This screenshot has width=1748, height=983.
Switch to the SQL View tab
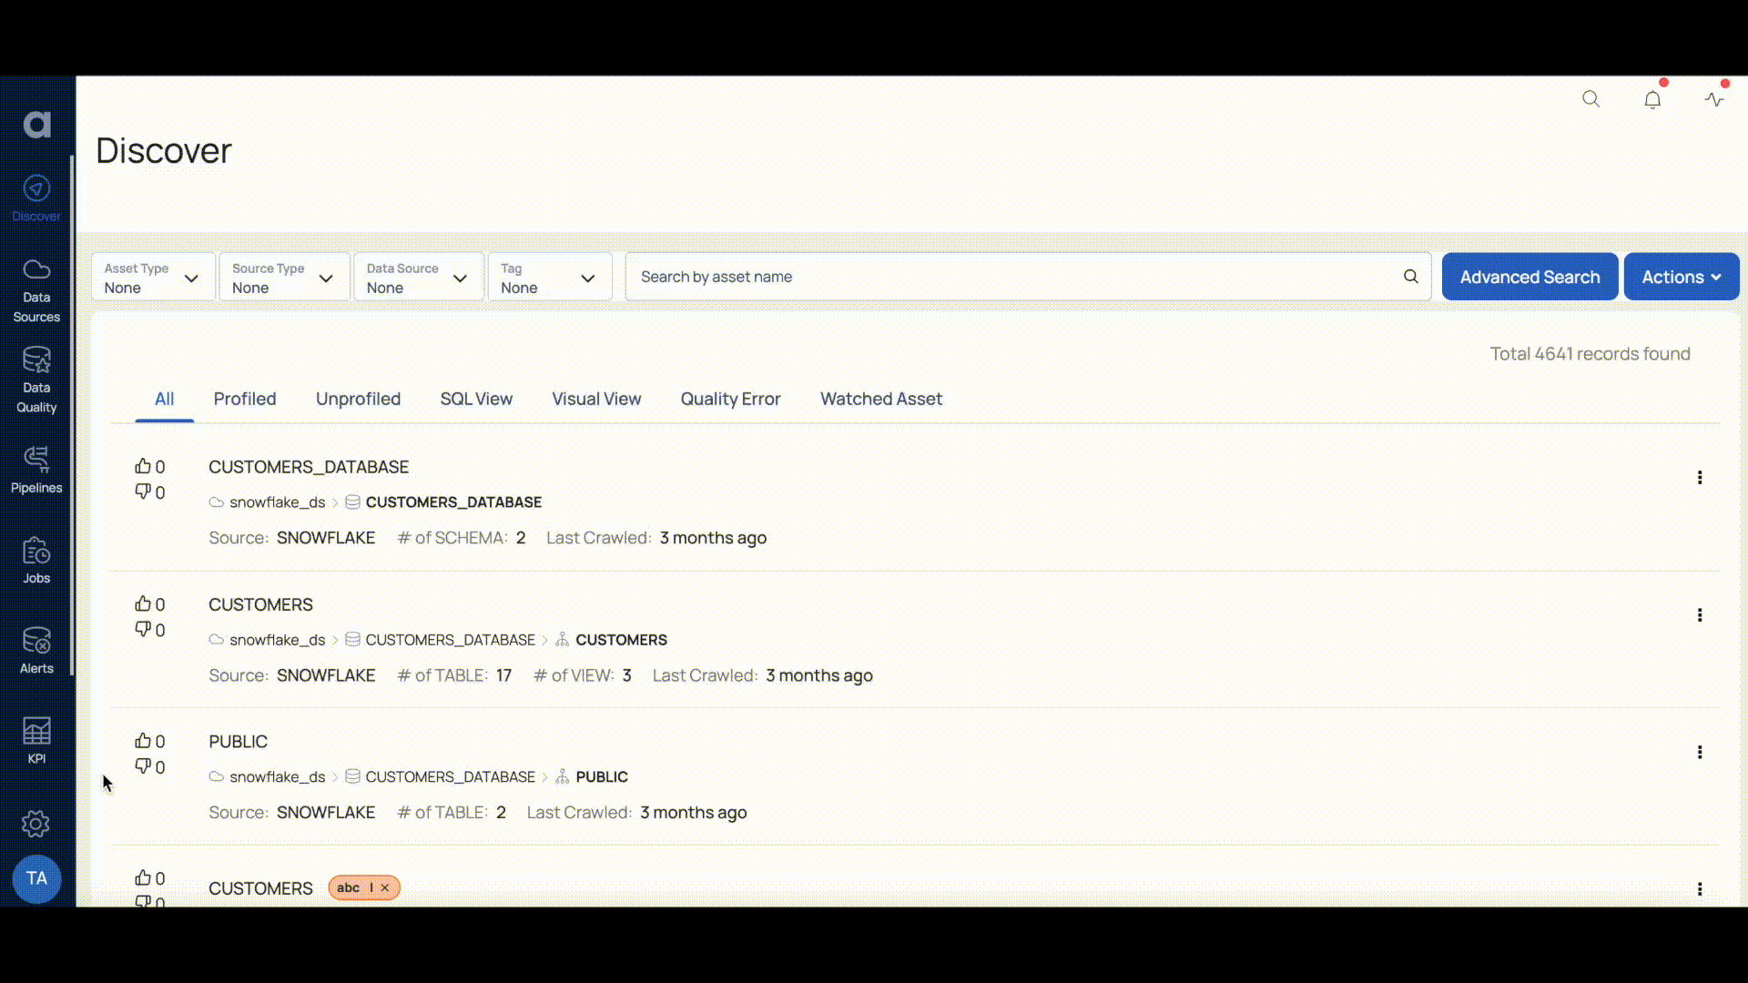(476, 399)
